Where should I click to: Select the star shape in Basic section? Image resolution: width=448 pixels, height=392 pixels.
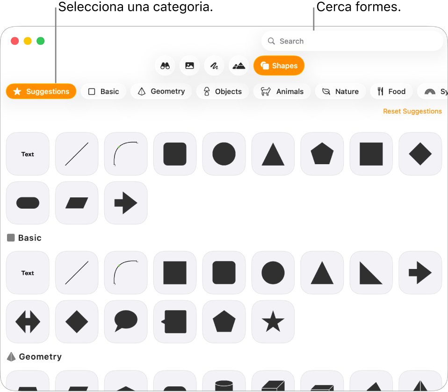tap(273, 321)
